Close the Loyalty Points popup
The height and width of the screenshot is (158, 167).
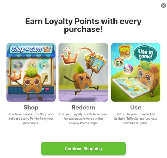tap(163, 5)
